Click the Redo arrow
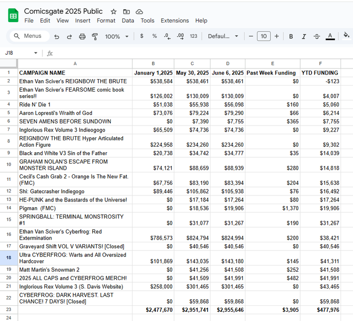This screenshot has height=321, width=353. click(x=69, y=36)
